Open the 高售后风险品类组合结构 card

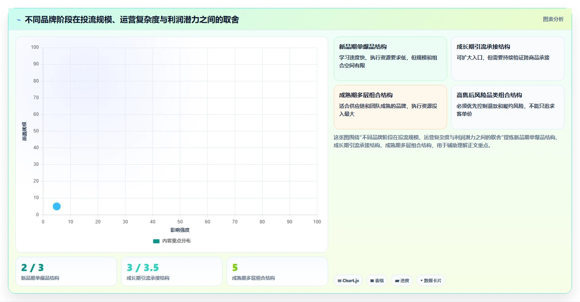(507, 107)
